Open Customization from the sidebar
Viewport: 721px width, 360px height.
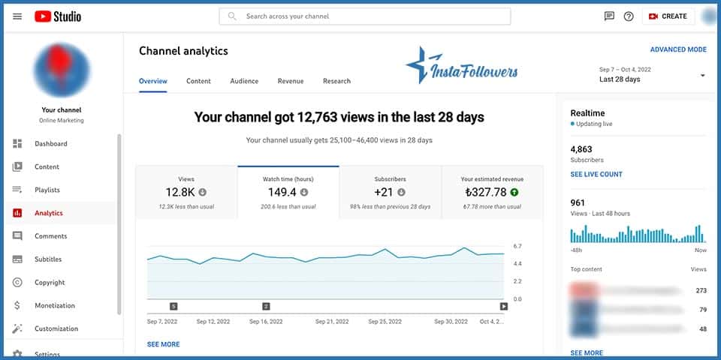tap(56, 328)
